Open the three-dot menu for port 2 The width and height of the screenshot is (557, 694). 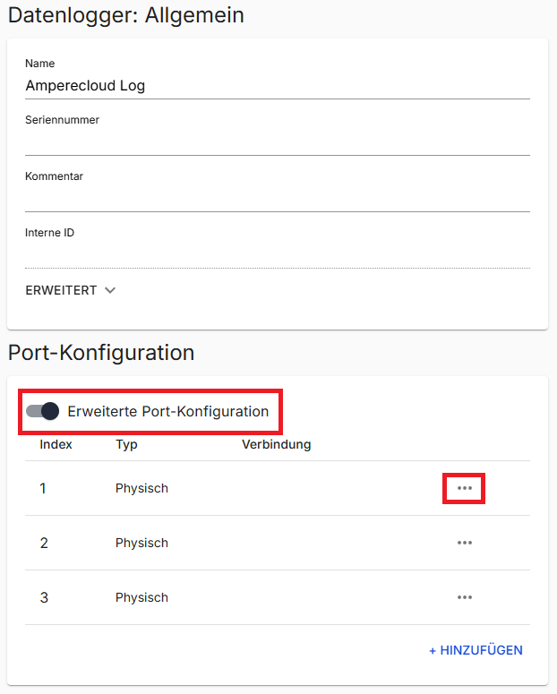point(464,543)
